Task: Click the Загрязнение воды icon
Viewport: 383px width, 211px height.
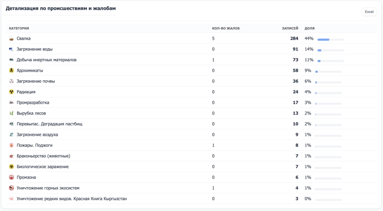Action: 11,49
